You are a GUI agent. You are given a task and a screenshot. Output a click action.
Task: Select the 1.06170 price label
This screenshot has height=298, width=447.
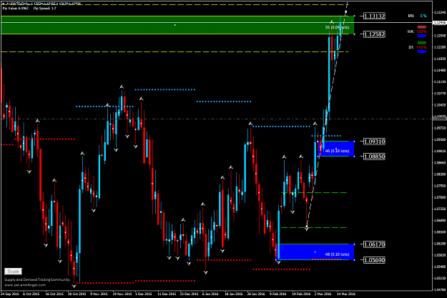click(x=374, y=244)
